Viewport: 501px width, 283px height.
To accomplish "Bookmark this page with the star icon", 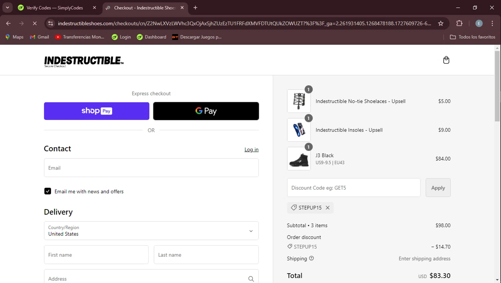I will tap(441, 23).
